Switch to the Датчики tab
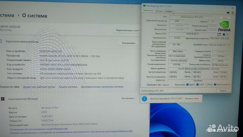 click(159, 11)
